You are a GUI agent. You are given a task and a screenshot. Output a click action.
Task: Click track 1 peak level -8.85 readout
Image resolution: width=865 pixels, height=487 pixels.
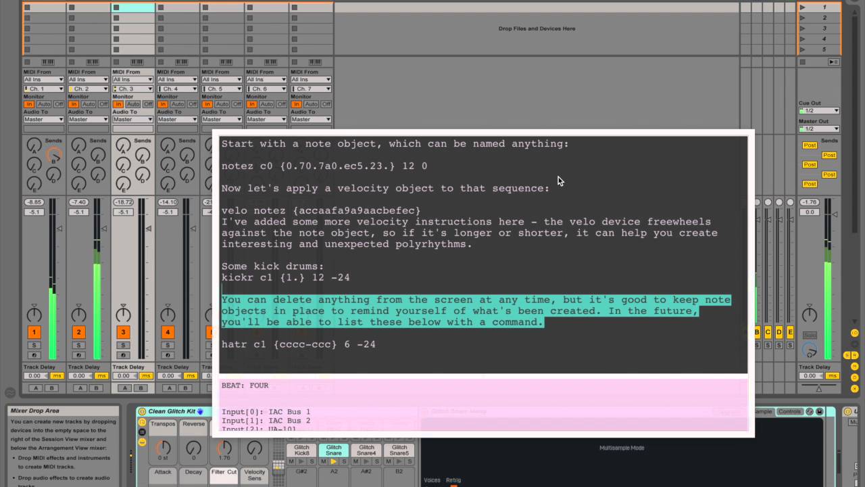pyautogui.click(x=34, y=202)
